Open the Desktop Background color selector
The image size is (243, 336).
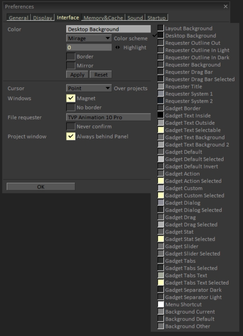coord(109,29)
